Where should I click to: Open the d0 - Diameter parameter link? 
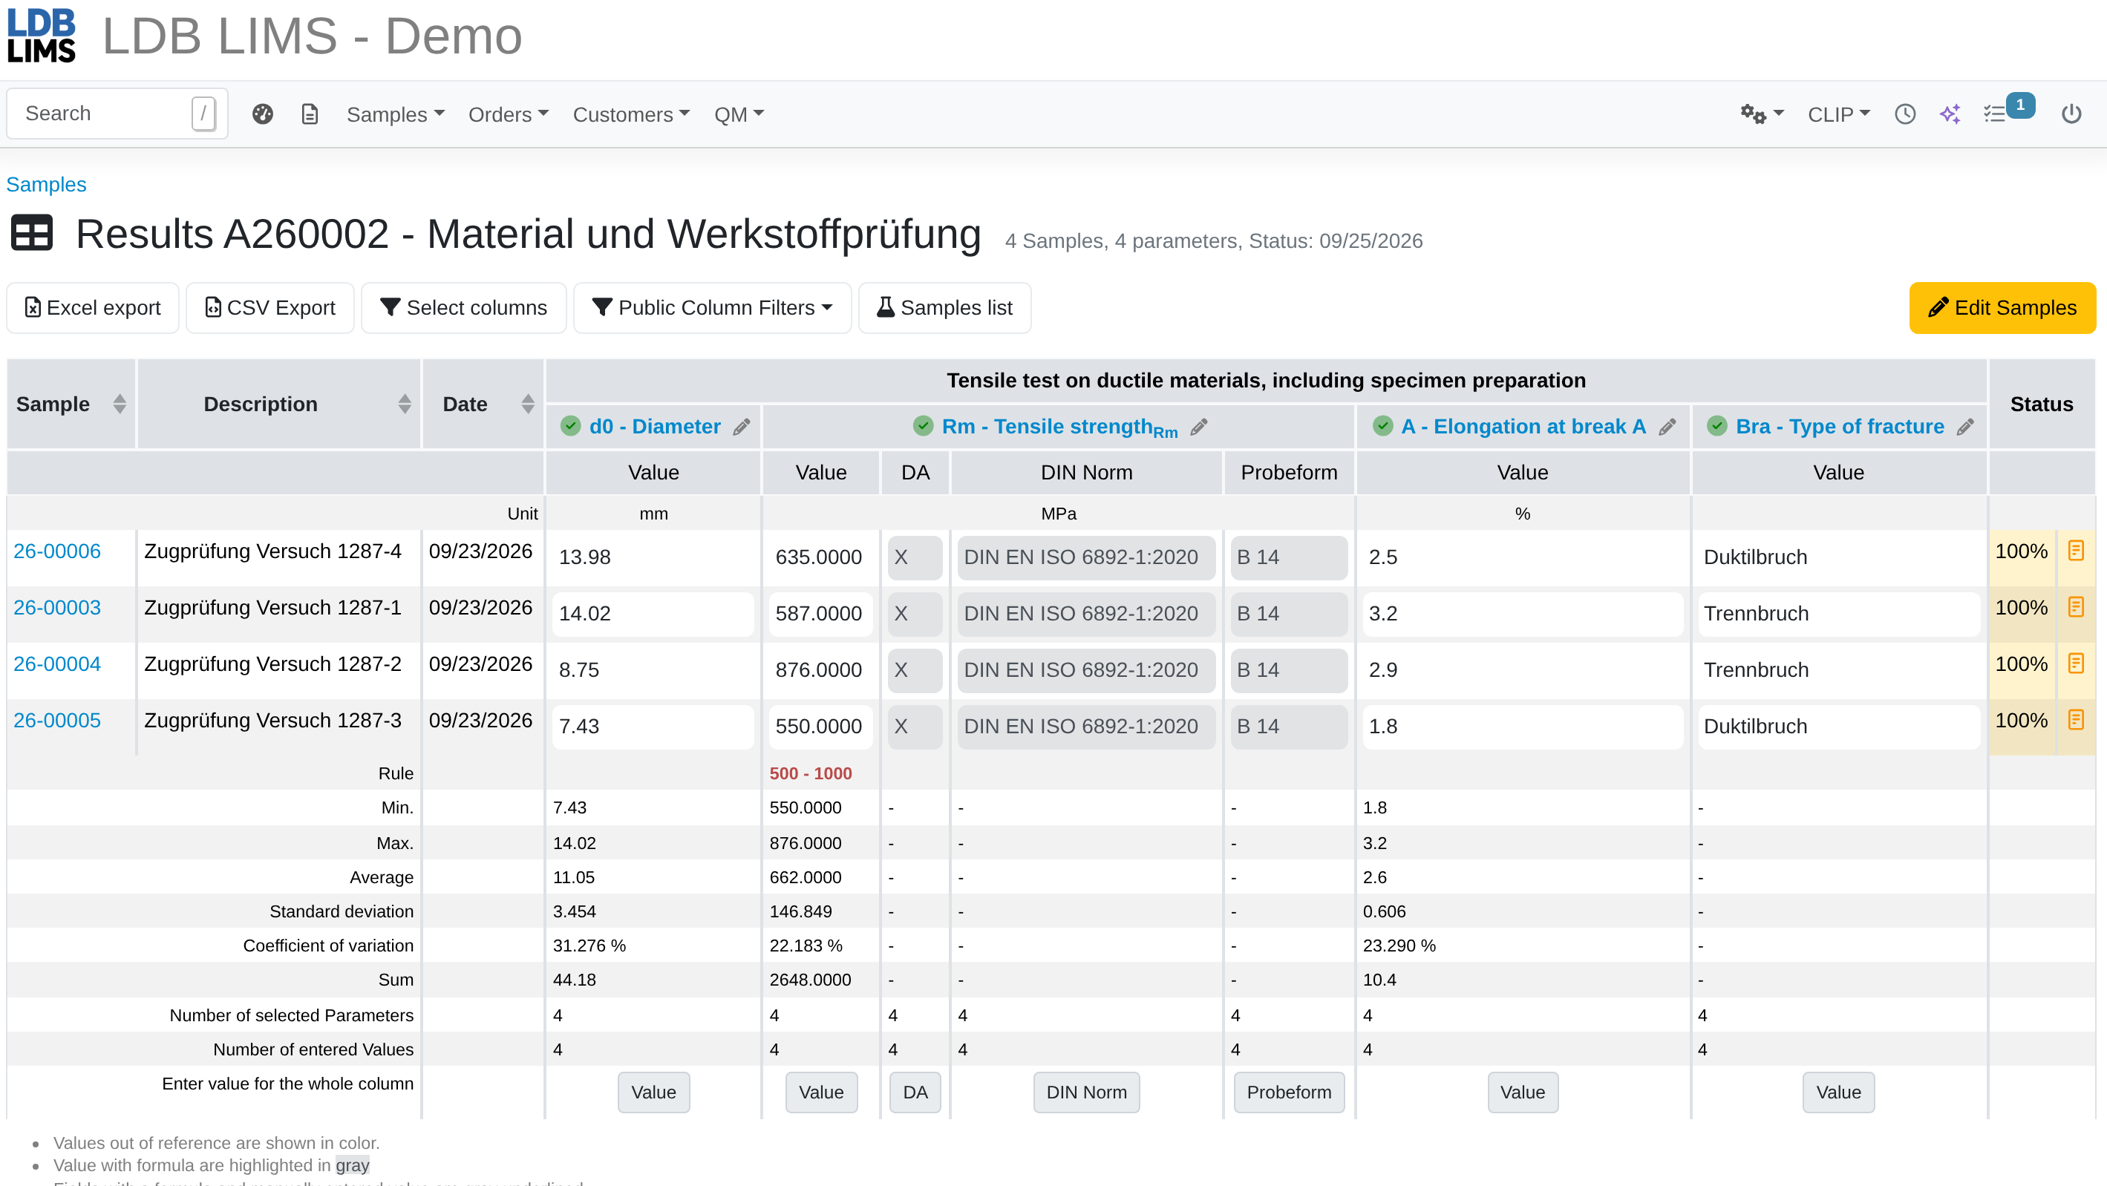[x=655, y=427]
